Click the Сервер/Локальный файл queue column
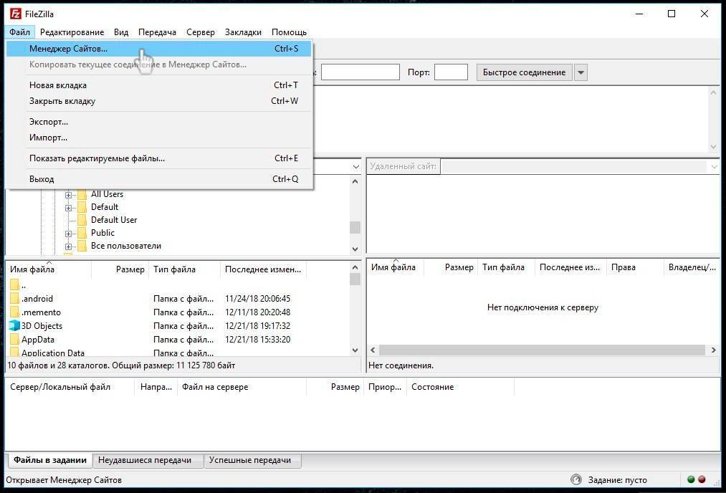This screenshot has height=493, width=726. click(x=70, y=387)
